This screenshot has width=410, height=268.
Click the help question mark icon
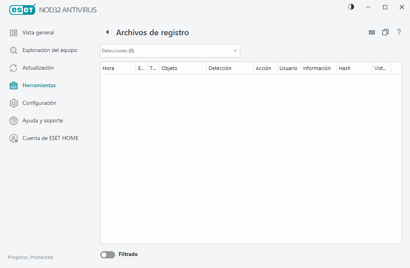pyautogui.click(x=399, y=32)
